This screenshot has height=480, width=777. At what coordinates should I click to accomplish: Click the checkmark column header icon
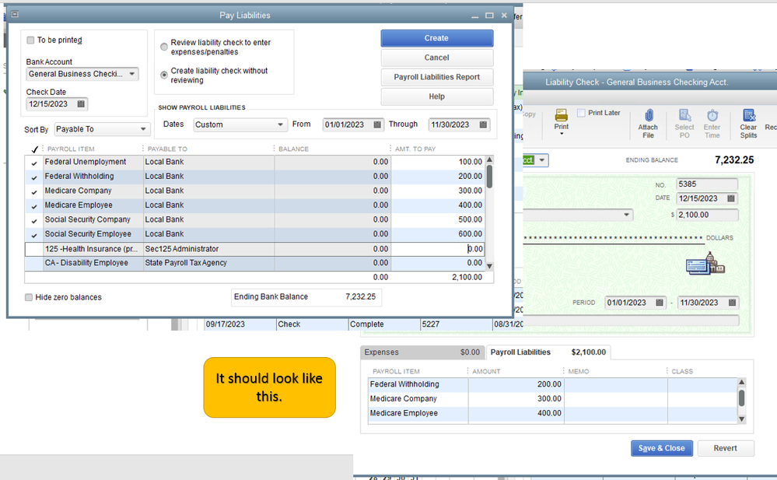pos(35,149)
